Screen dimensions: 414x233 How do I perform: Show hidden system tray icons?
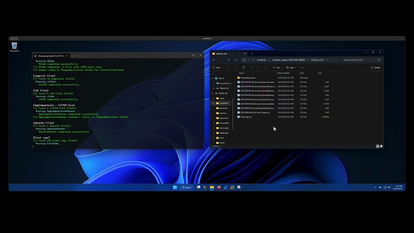pyautogui.click(x=375, y=187)
